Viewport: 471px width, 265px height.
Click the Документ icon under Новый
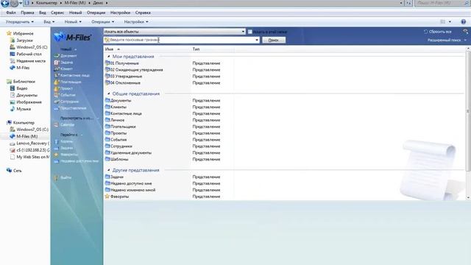[57, 56]
